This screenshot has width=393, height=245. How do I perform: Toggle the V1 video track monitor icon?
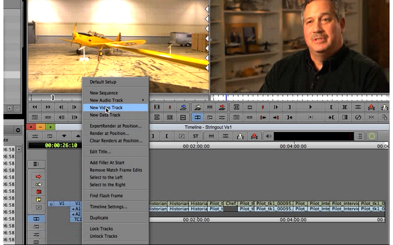tap(51, 203)
